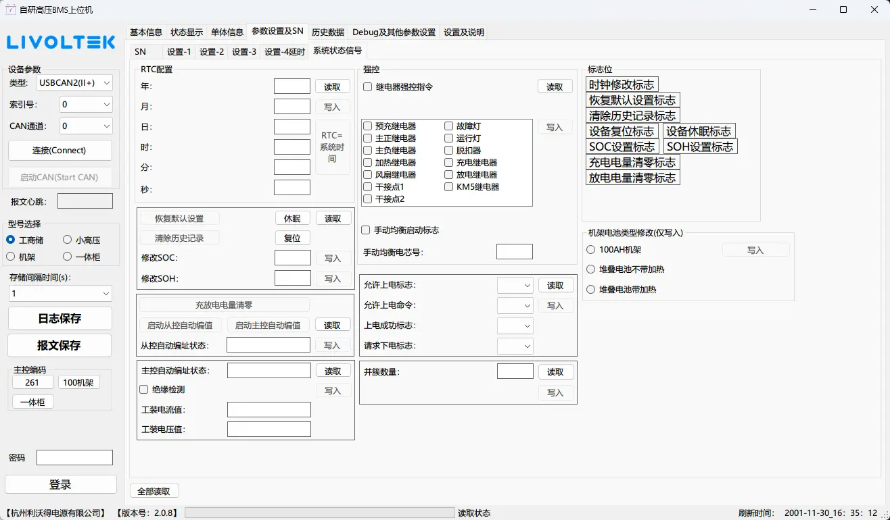
Task: Enable the 故障灯 checkbox
Action: (x=449, y=126)
